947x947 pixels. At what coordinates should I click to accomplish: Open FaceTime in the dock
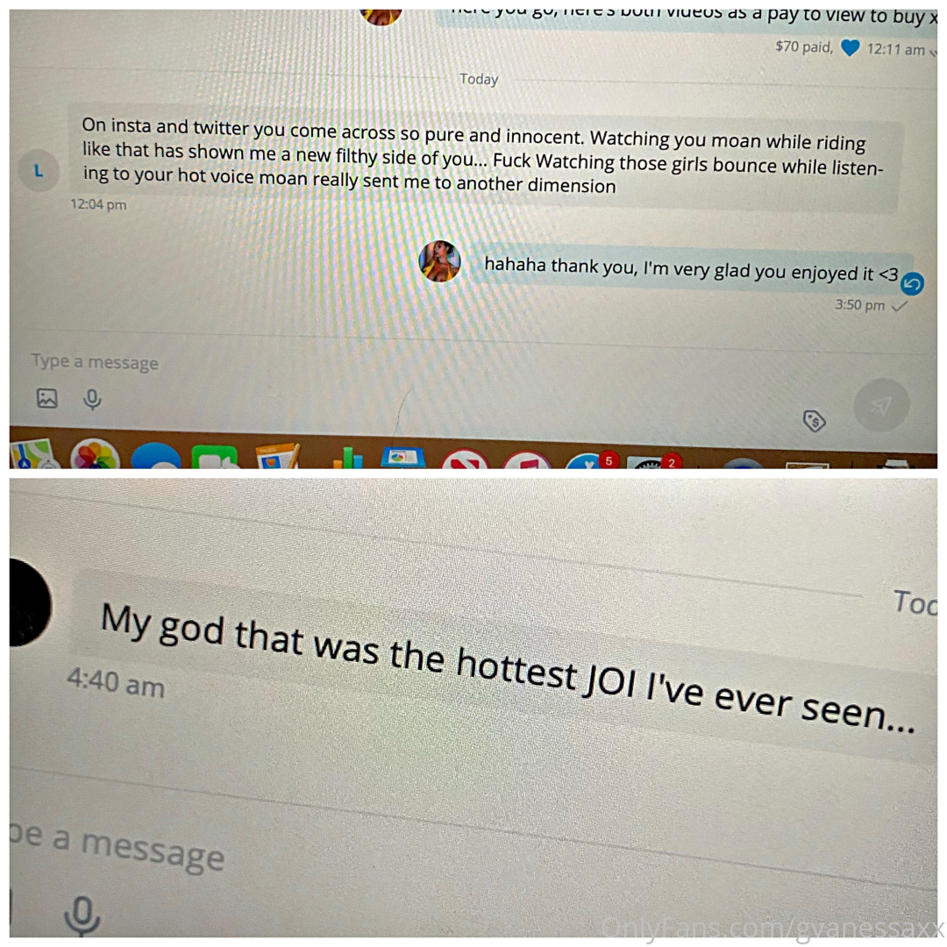tap(215, 457)
